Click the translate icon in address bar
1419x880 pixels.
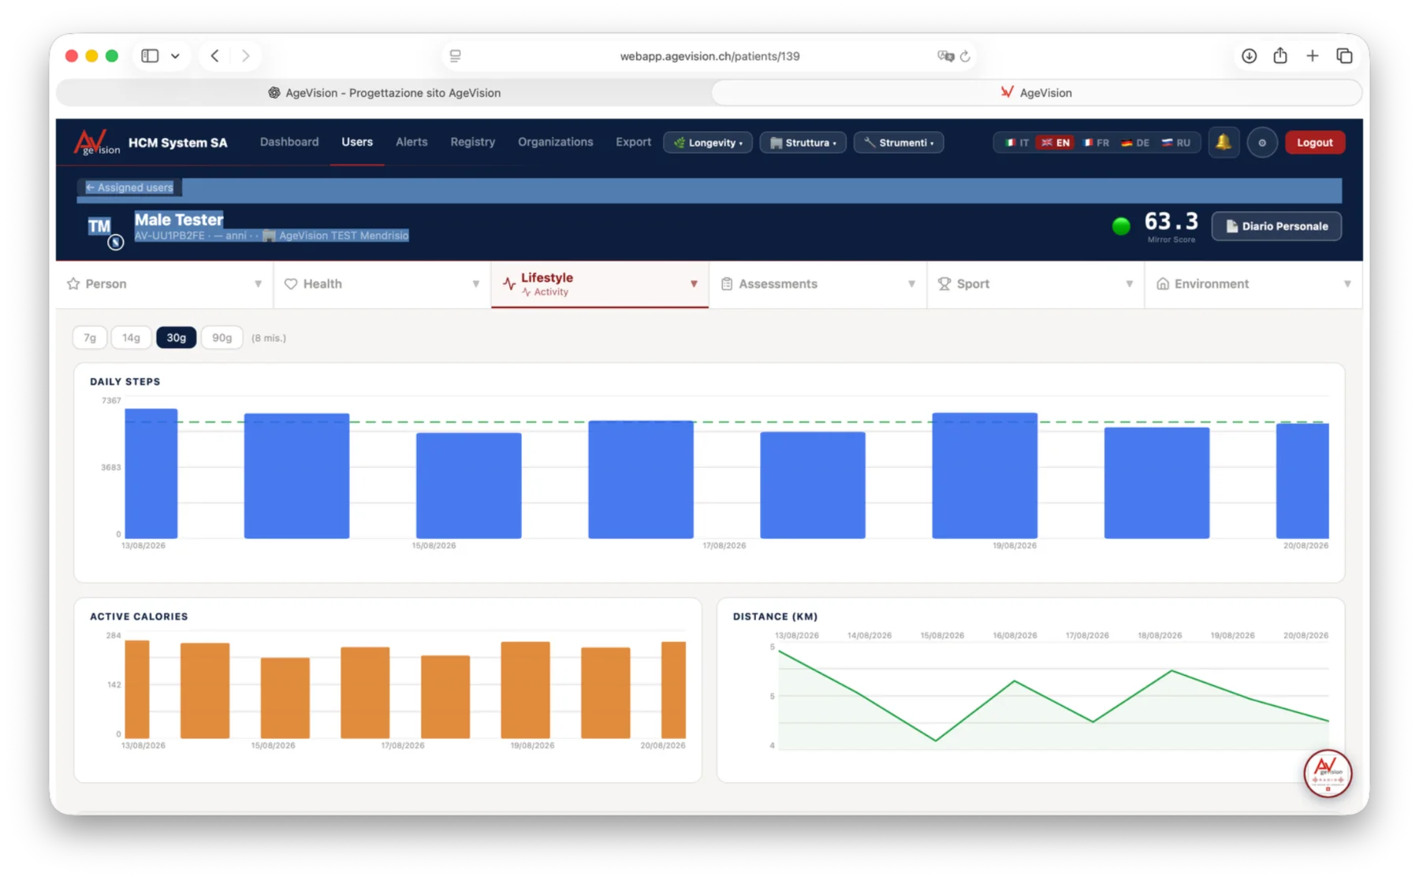[x=945, y=56]
